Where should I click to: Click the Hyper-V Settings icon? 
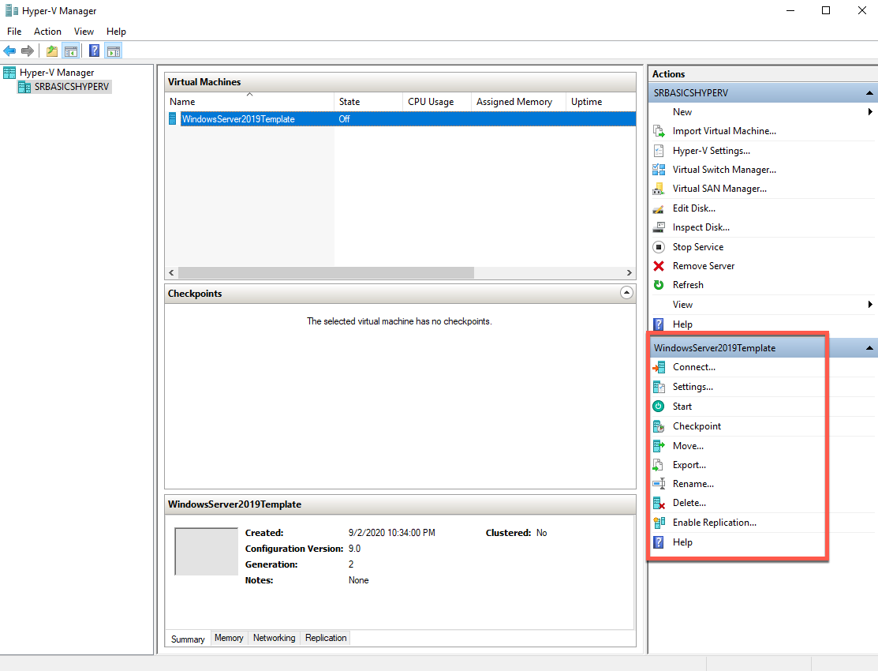(x=659, y=151)
